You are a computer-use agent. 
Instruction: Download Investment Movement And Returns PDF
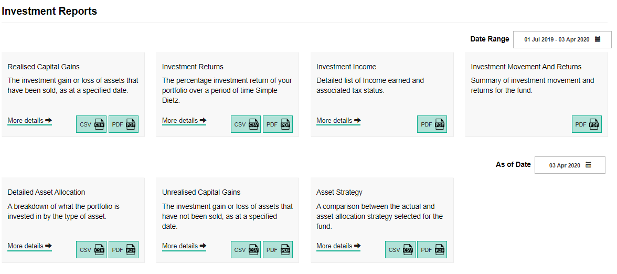point(587,124)
